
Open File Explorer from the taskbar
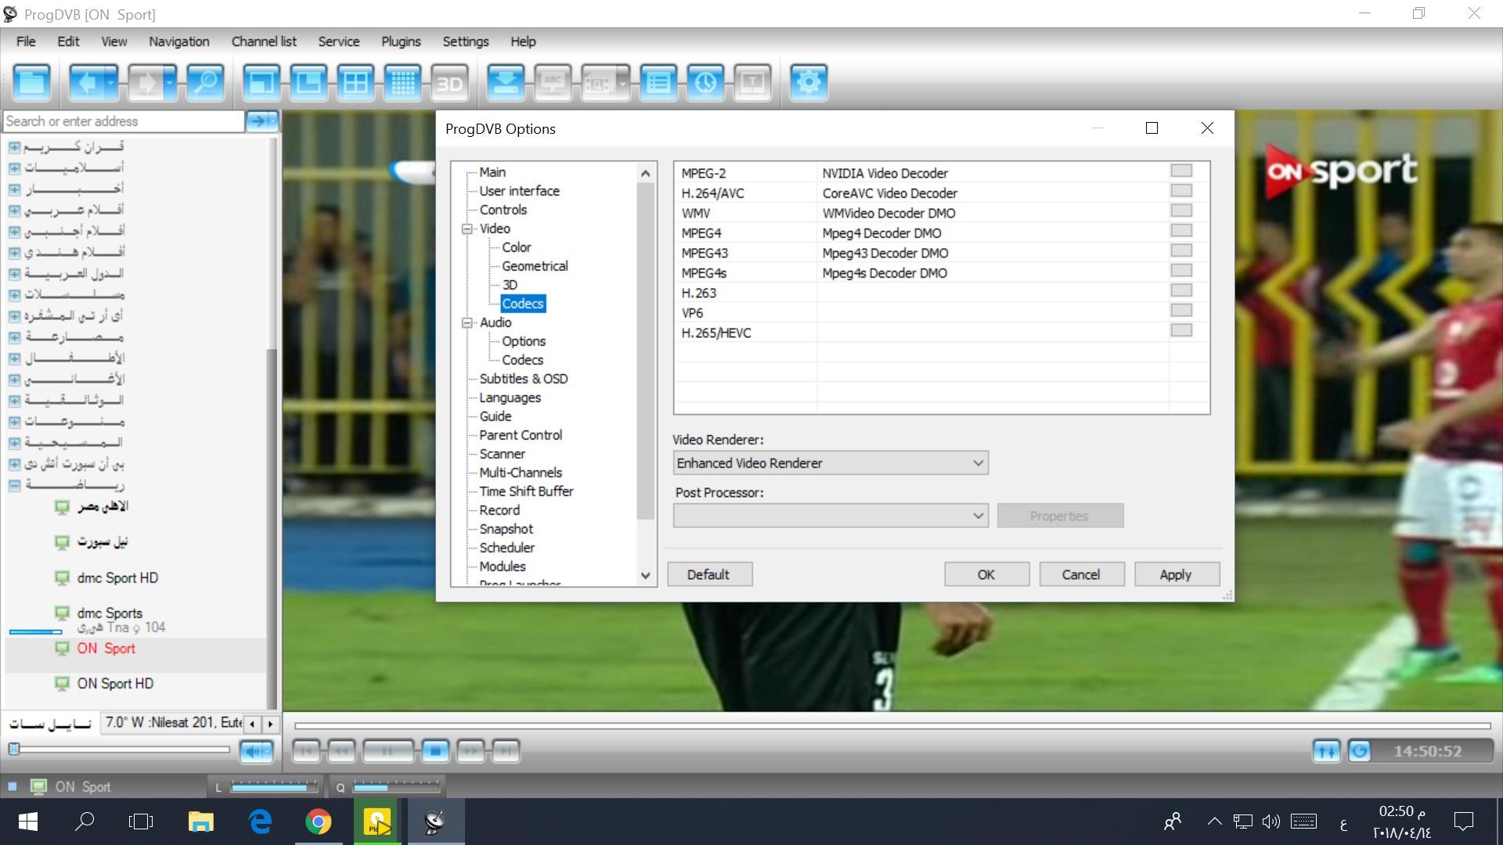tap(201, 822)
